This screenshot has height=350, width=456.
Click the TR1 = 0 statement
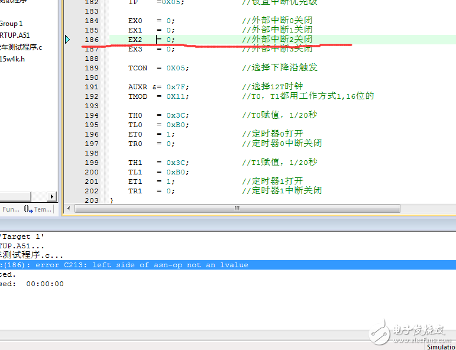coord(152,191)
